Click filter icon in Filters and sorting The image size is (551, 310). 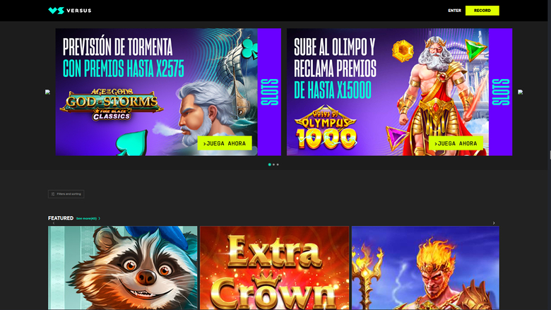click(53, 194)
